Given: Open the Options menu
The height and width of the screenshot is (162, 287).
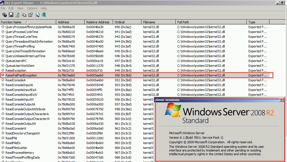Looking at the screenshot, I should coord(32,8).
